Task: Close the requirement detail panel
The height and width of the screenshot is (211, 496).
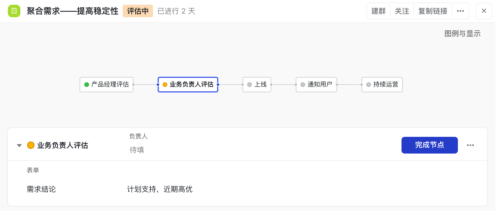Action: [x=484, y=11]
